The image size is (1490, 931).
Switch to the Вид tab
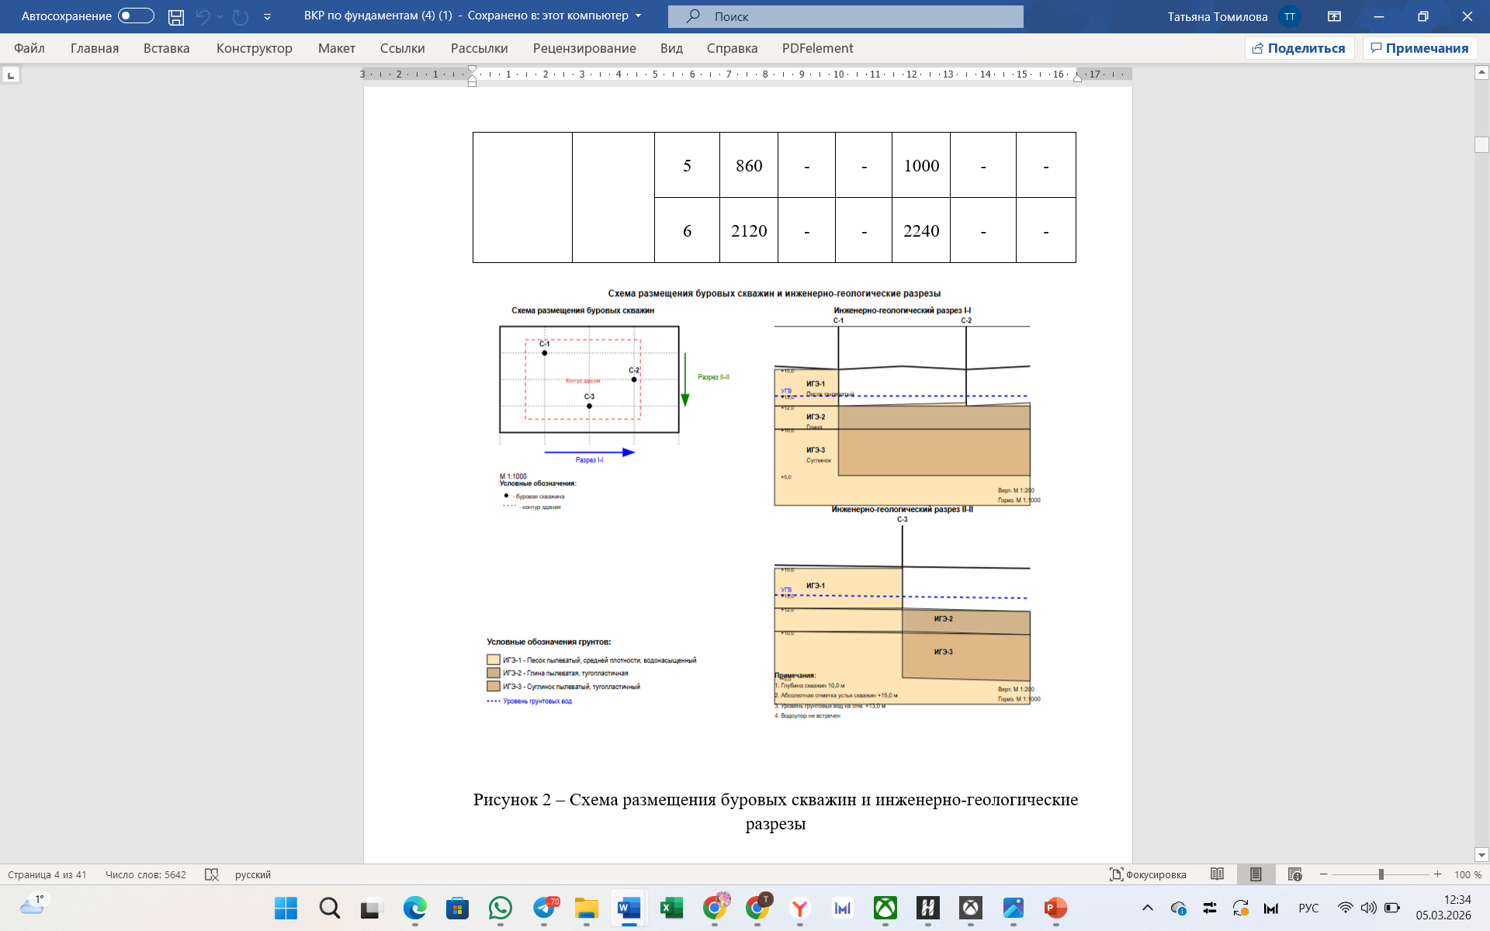pos(671,48)
